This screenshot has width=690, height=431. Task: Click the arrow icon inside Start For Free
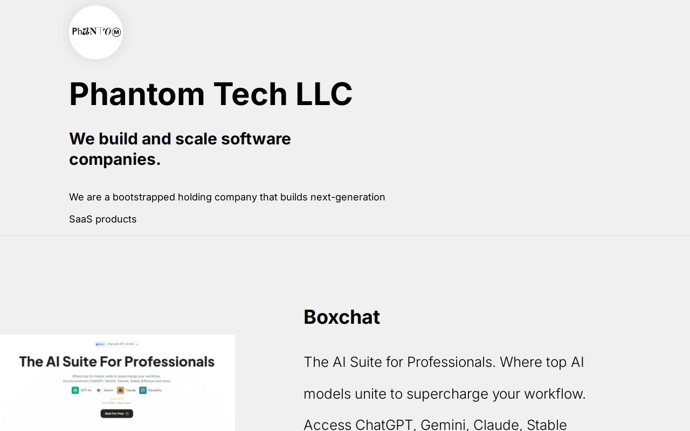coord(128,413)
